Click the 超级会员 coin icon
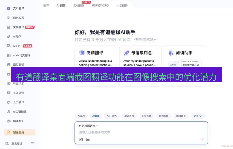The width and height of the screenshot is (233, 149). pyautogui.click(x=9, y=132)
